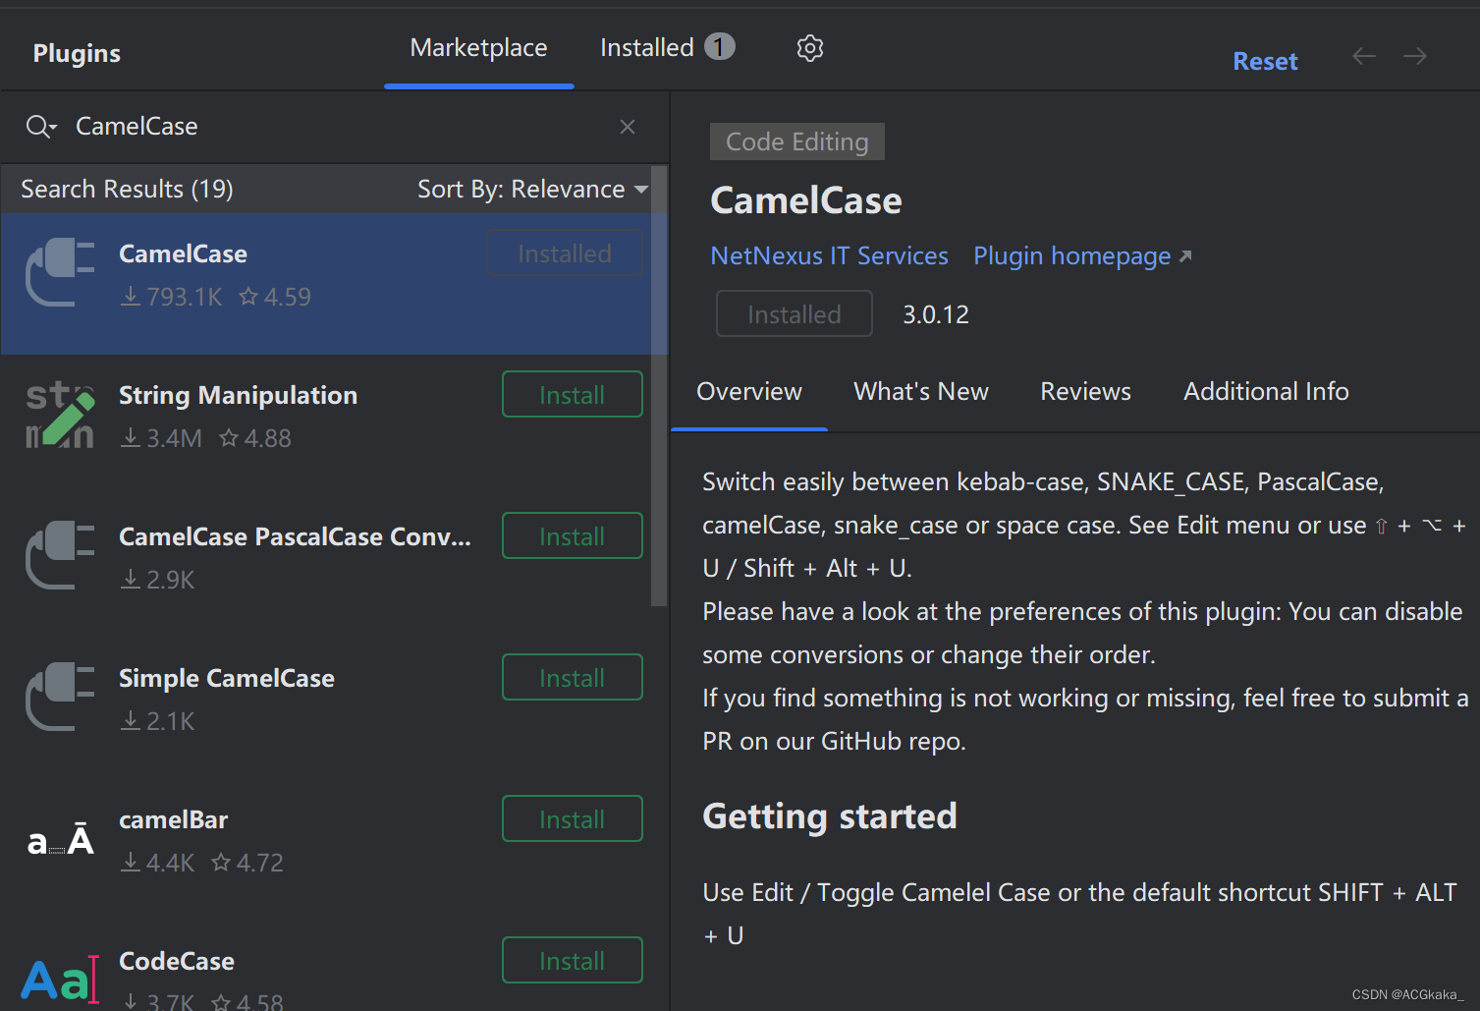Open the Plugin homepage link
Screen dimensions: 1480x1011
click(x=1082, y=255)
